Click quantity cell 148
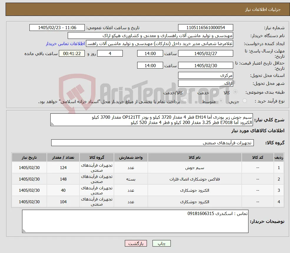Viewport: 290px width, 253px height. pos(63,179)
